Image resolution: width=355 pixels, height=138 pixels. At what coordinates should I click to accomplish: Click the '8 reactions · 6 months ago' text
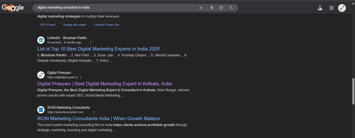coord(64,42)
